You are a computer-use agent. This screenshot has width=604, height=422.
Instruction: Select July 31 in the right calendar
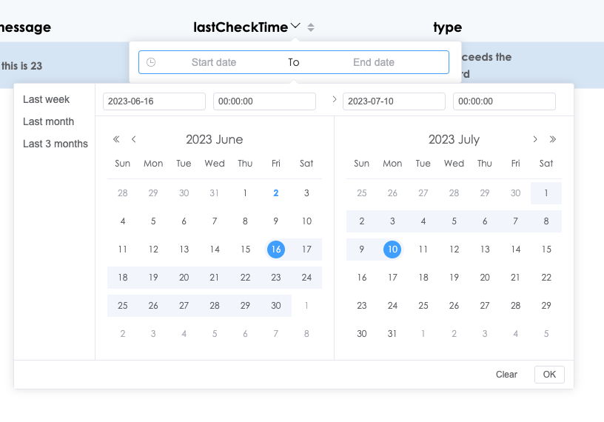[x=392, y=334]
